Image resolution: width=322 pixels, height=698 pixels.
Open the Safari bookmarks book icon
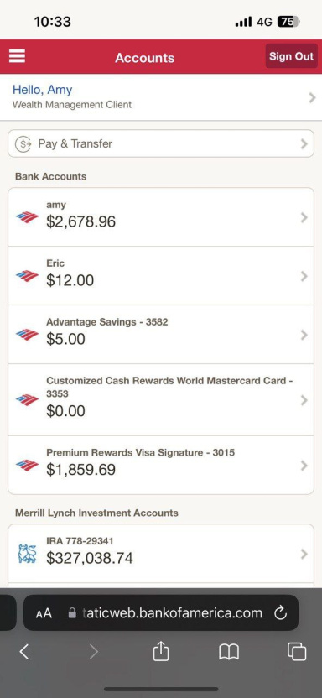coord(229,653)
